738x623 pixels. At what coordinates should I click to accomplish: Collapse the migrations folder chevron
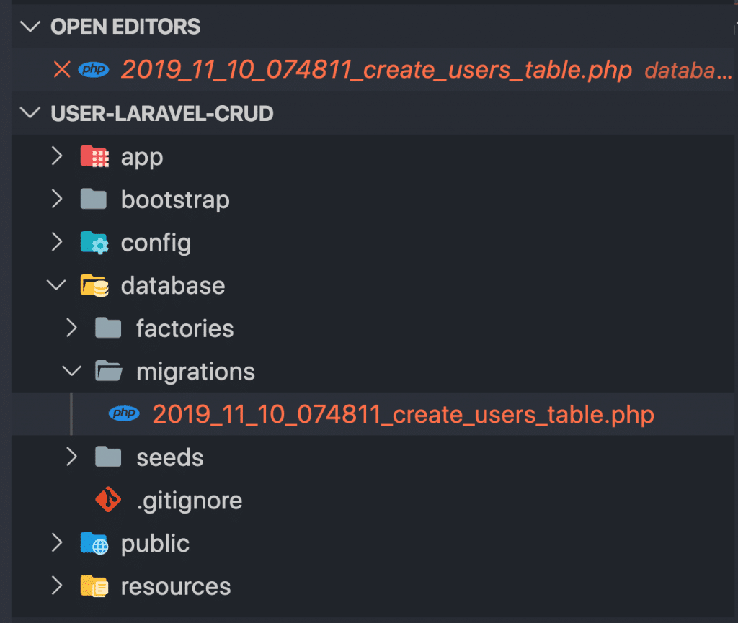(71, 371)
